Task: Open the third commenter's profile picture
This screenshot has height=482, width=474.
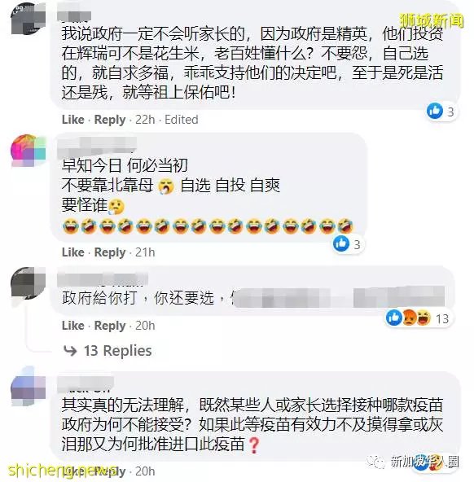Action: (28, 283)
